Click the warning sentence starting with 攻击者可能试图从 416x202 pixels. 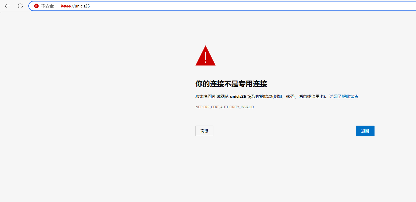(212, 97)
